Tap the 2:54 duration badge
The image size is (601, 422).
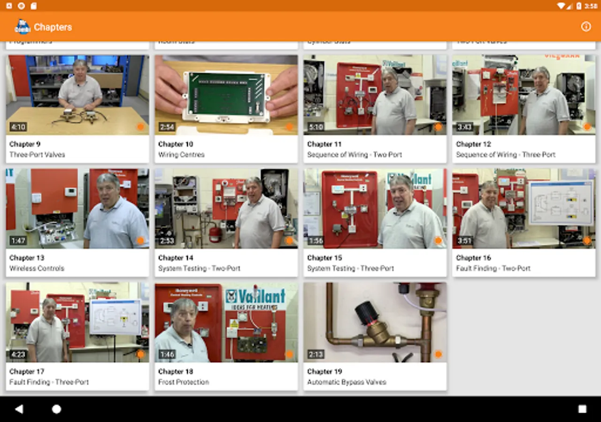pyautogui.click(x=167, y=127)
